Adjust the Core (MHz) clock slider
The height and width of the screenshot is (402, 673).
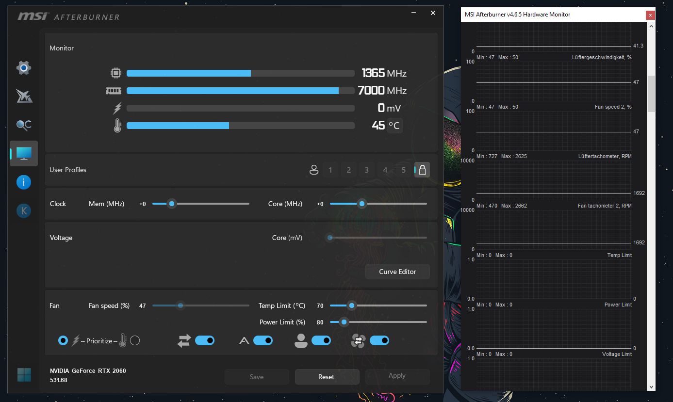(378, 204)
